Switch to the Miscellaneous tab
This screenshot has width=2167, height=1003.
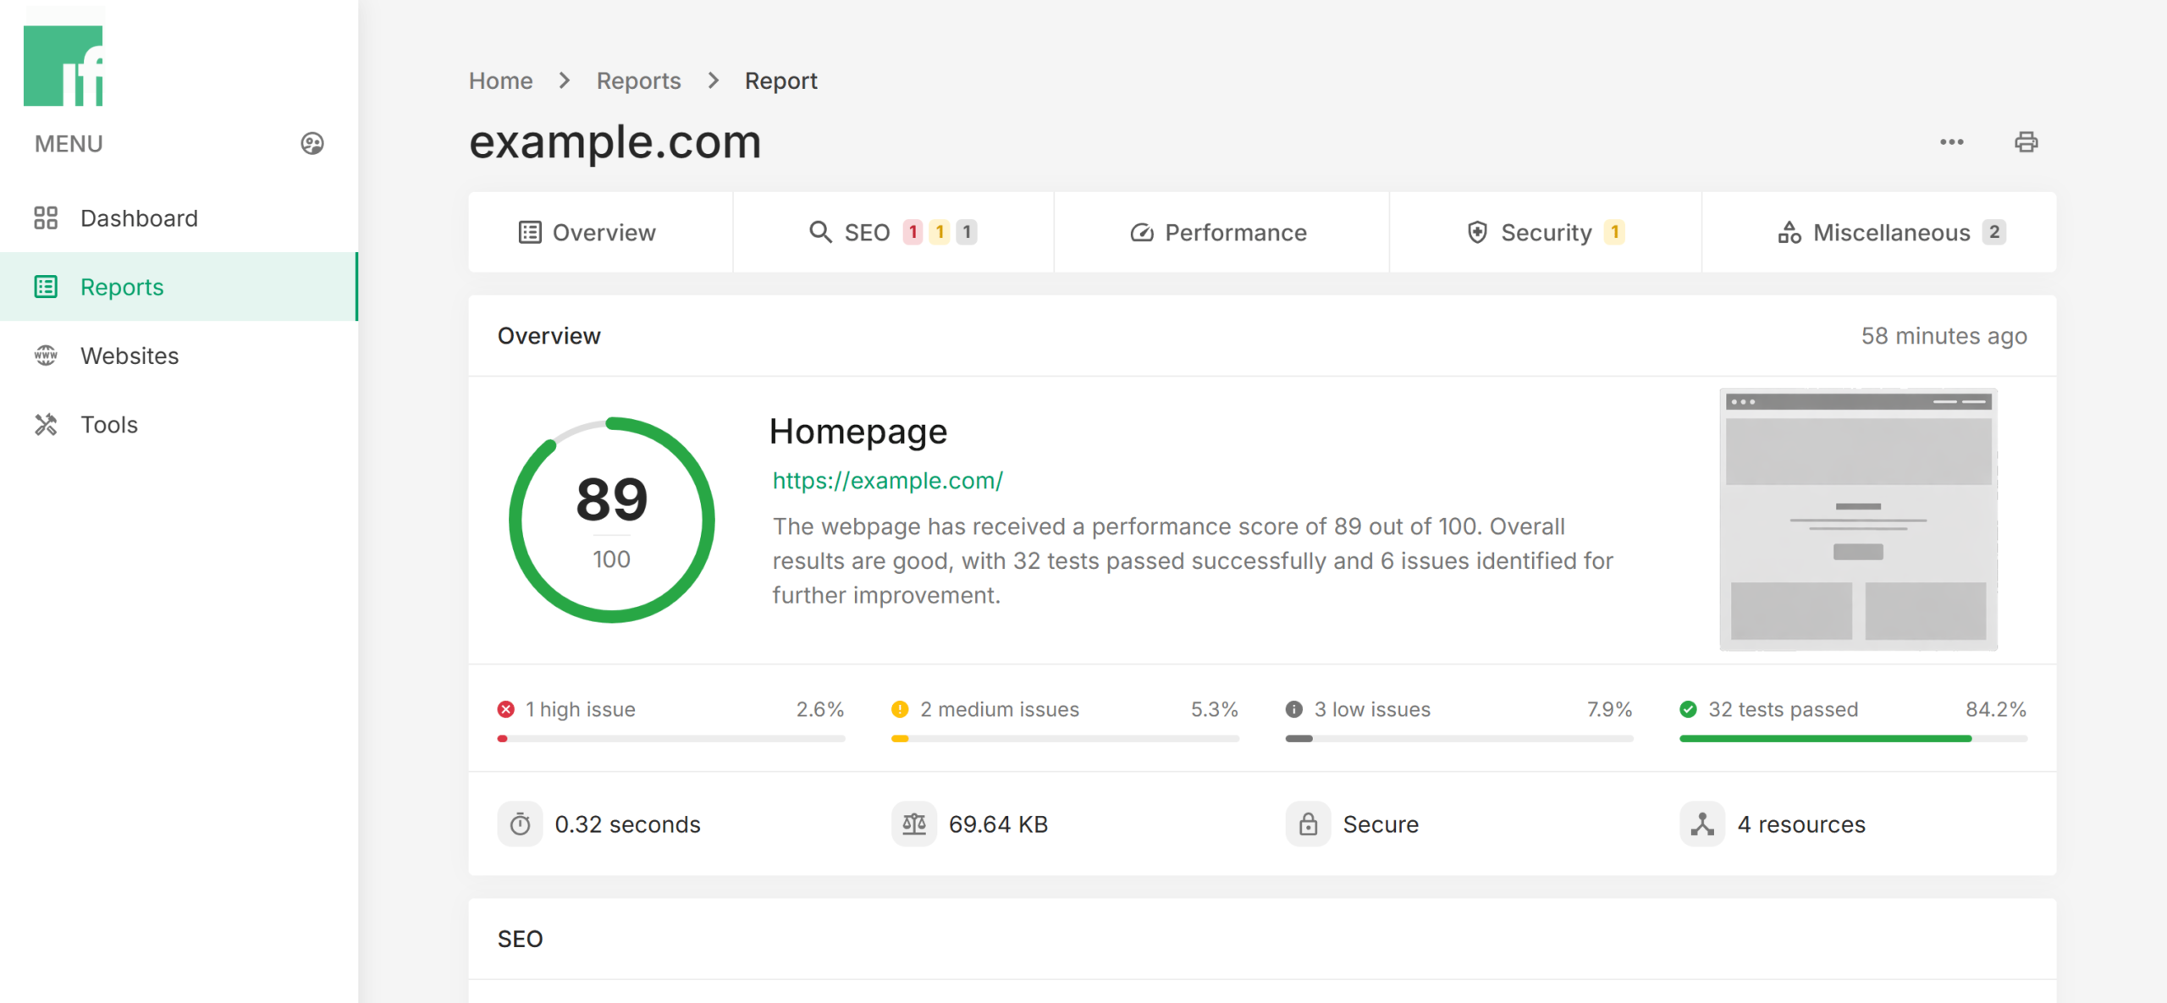[1890, 232]
